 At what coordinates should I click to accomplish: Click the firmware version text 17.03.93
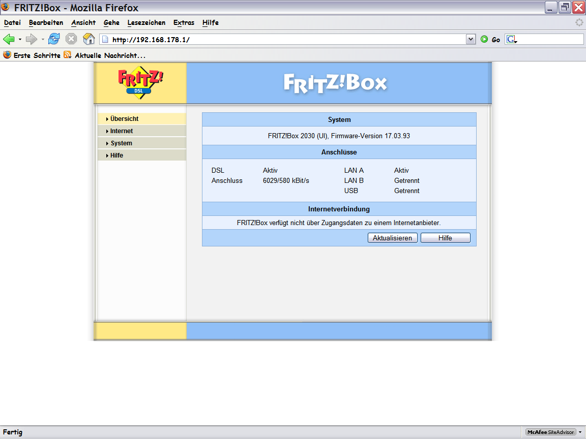click(397, 136)
